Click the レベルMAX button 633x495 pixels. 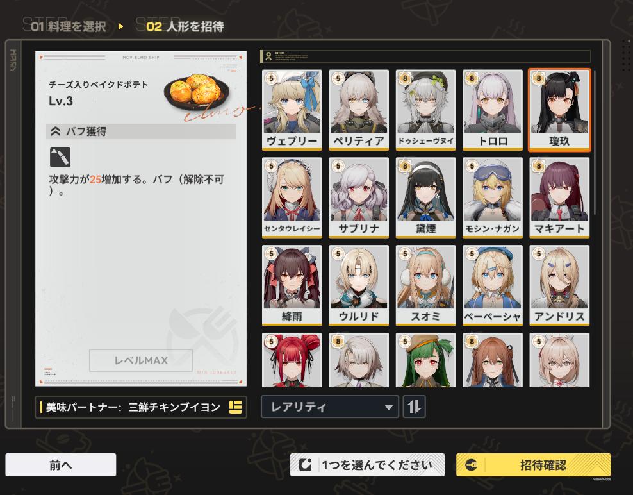coord(141,360)
